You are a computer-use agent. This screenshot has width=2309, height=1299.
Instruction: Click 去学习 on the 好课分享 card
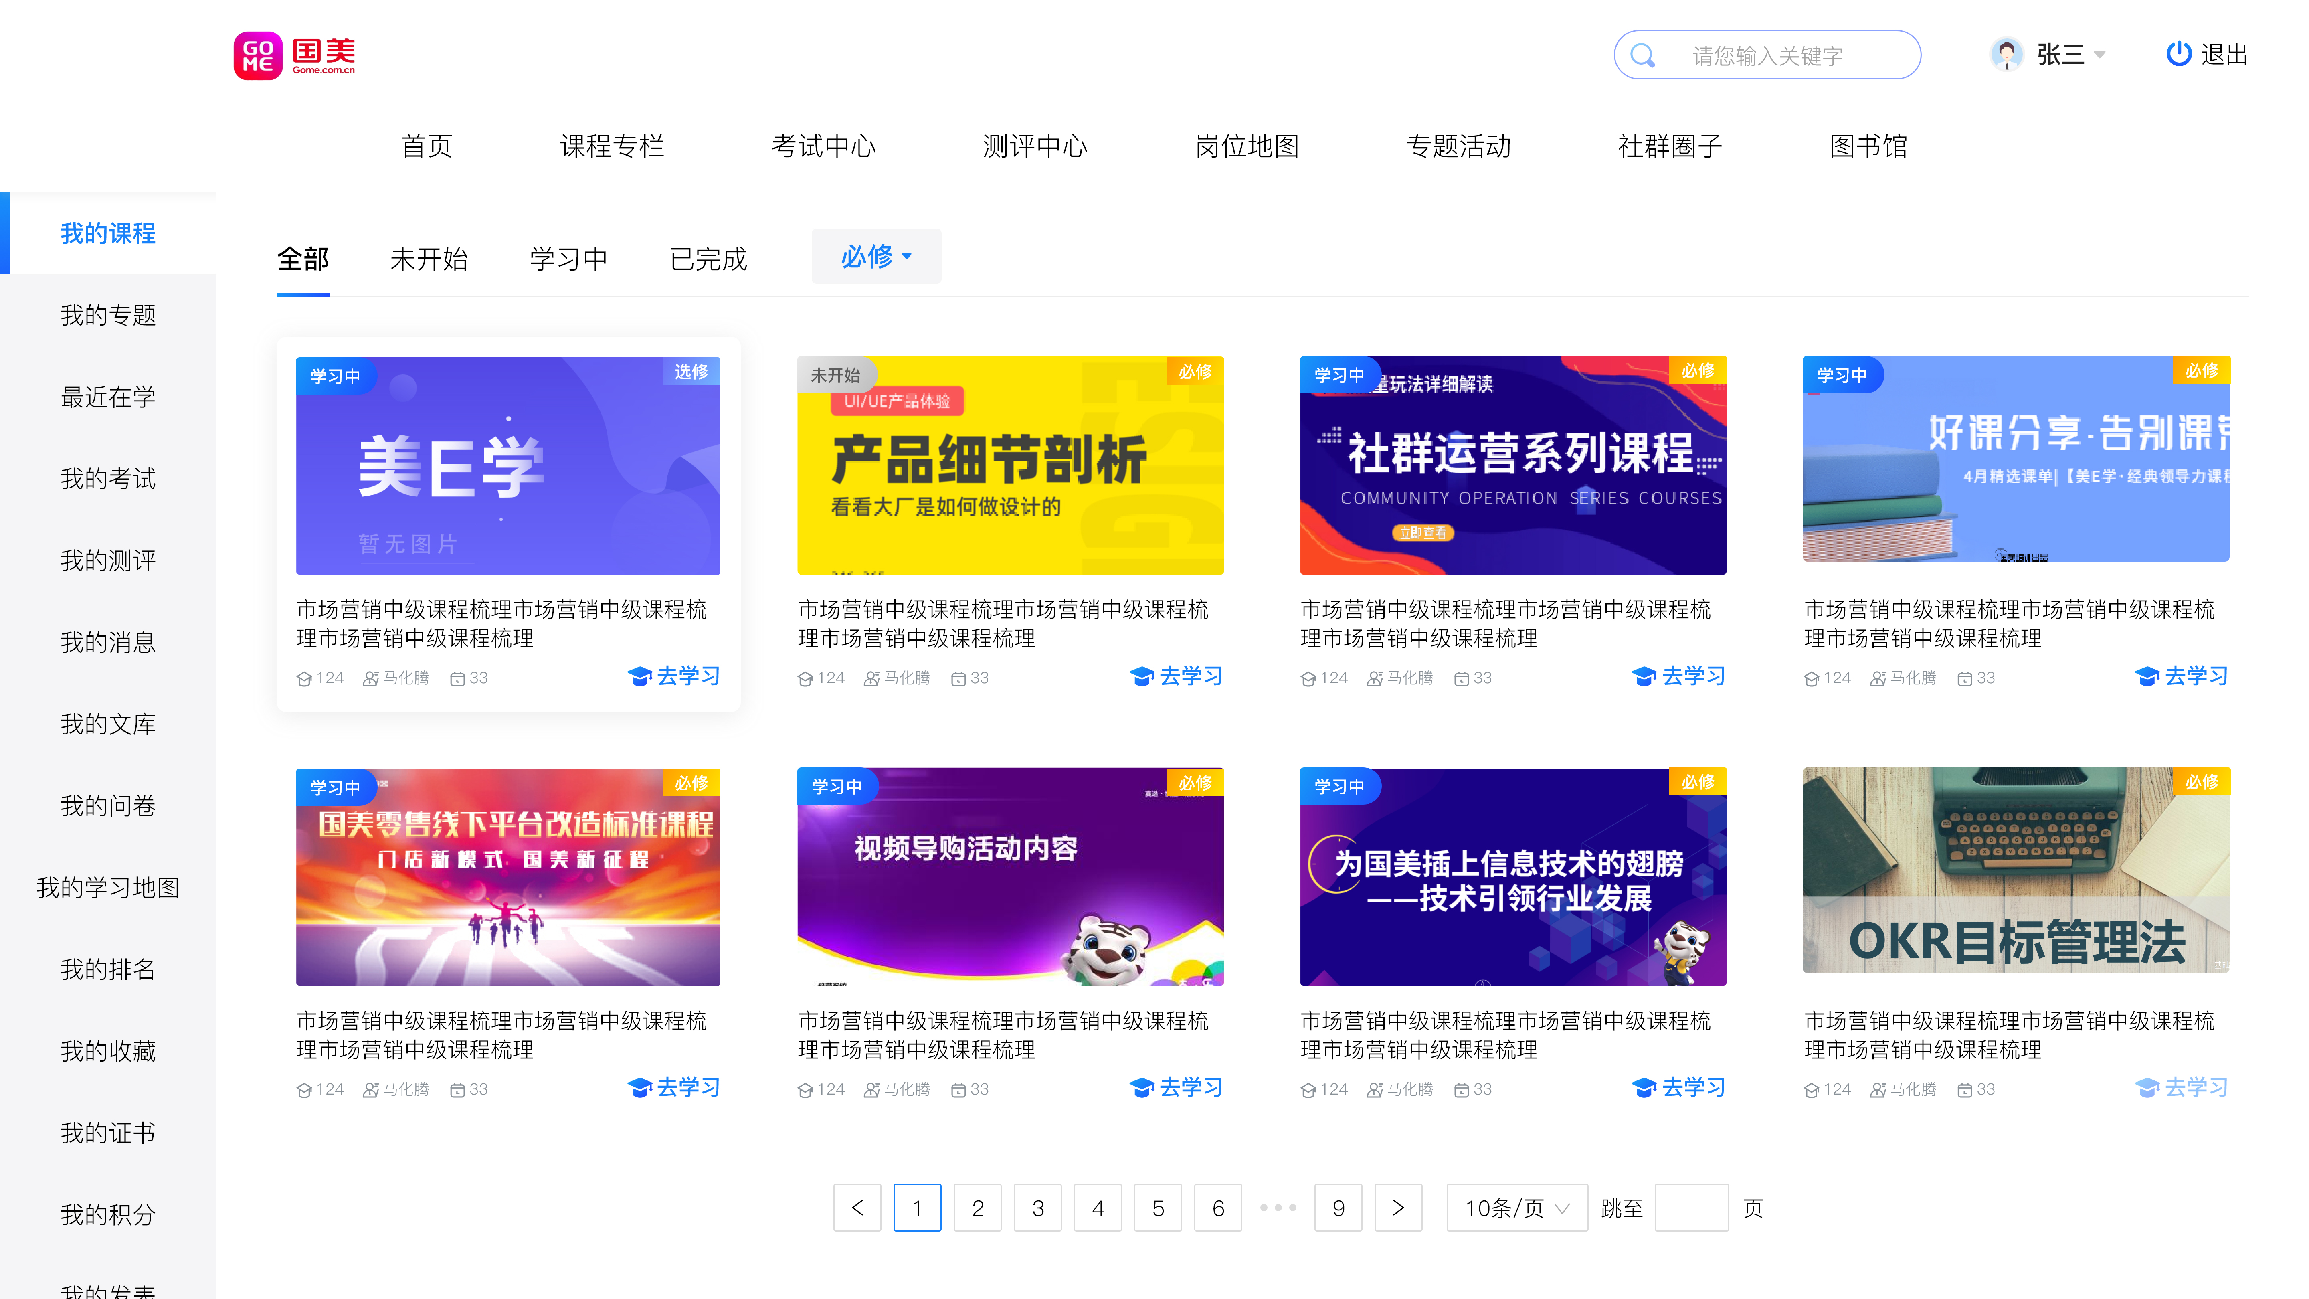pyautogui.click(x=2182, y=676)
